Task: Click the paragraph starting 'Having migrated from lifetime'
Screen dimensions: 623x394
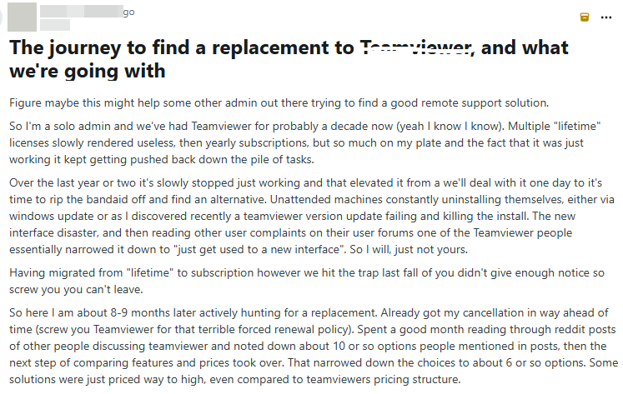Action: tap(307, 282)
